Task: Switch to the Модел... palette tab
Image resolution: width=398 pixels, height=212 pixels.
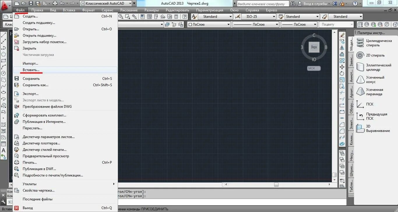Action: 351,44
